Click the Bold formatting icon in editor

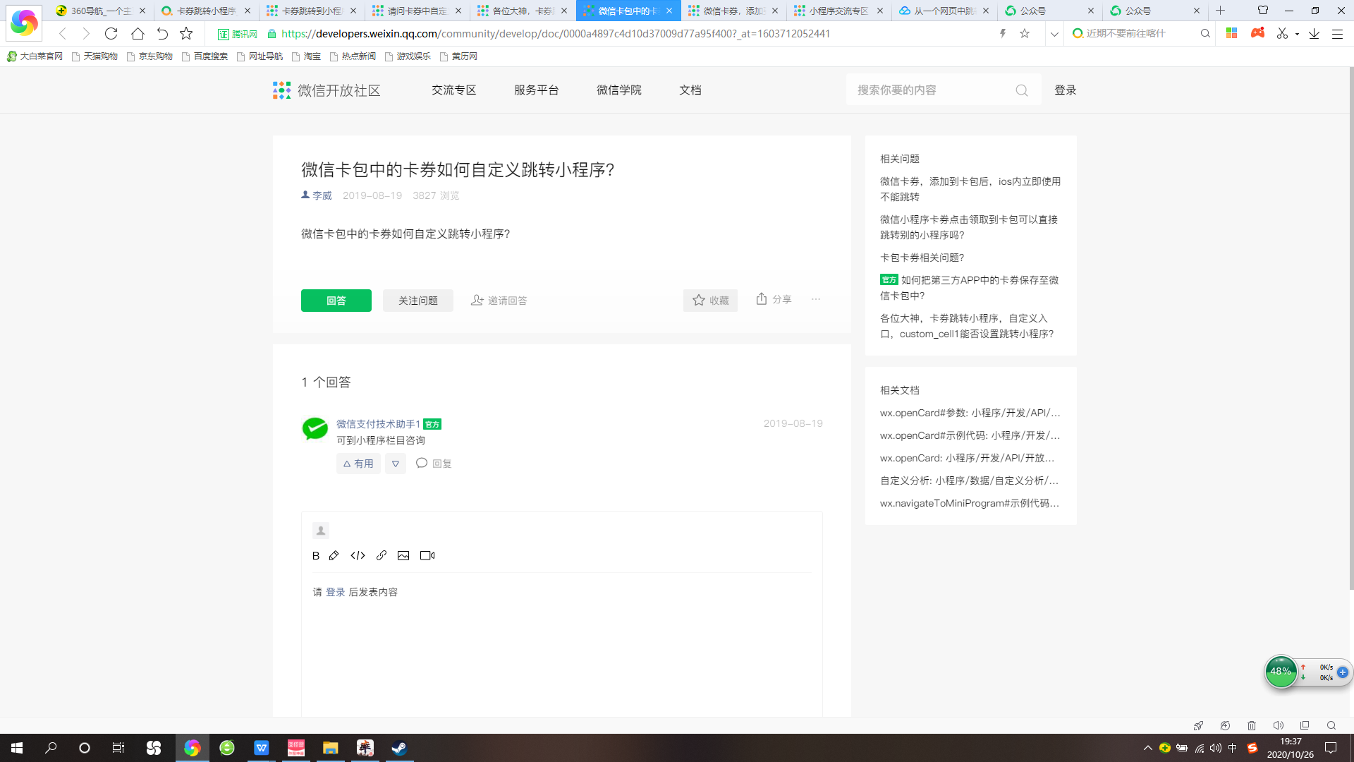[315, 556]
